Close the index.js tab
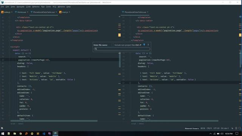This screenshot has width=242, height=136. pos(12,12)
